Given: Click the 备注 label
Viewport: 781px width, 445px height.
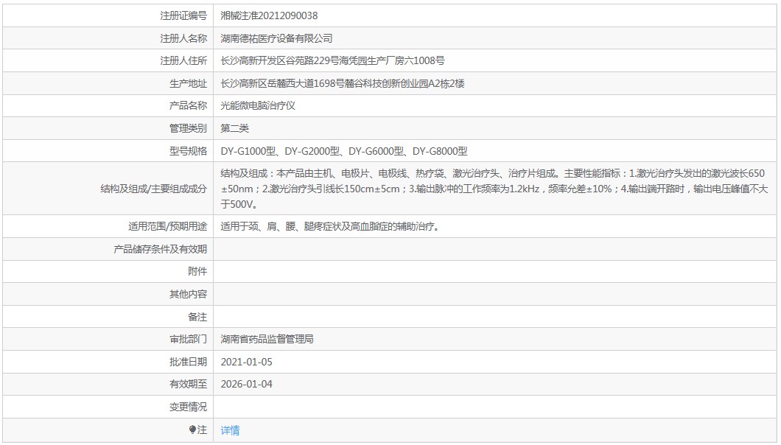Looking at the screenshot, I should click(197, 317).
